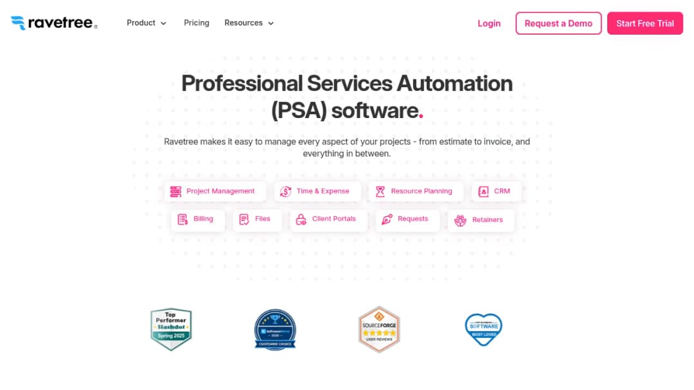The height and width of the screenshot is (390, 694).
Task: Open the Billing feature link
Action: coord(198,219)
